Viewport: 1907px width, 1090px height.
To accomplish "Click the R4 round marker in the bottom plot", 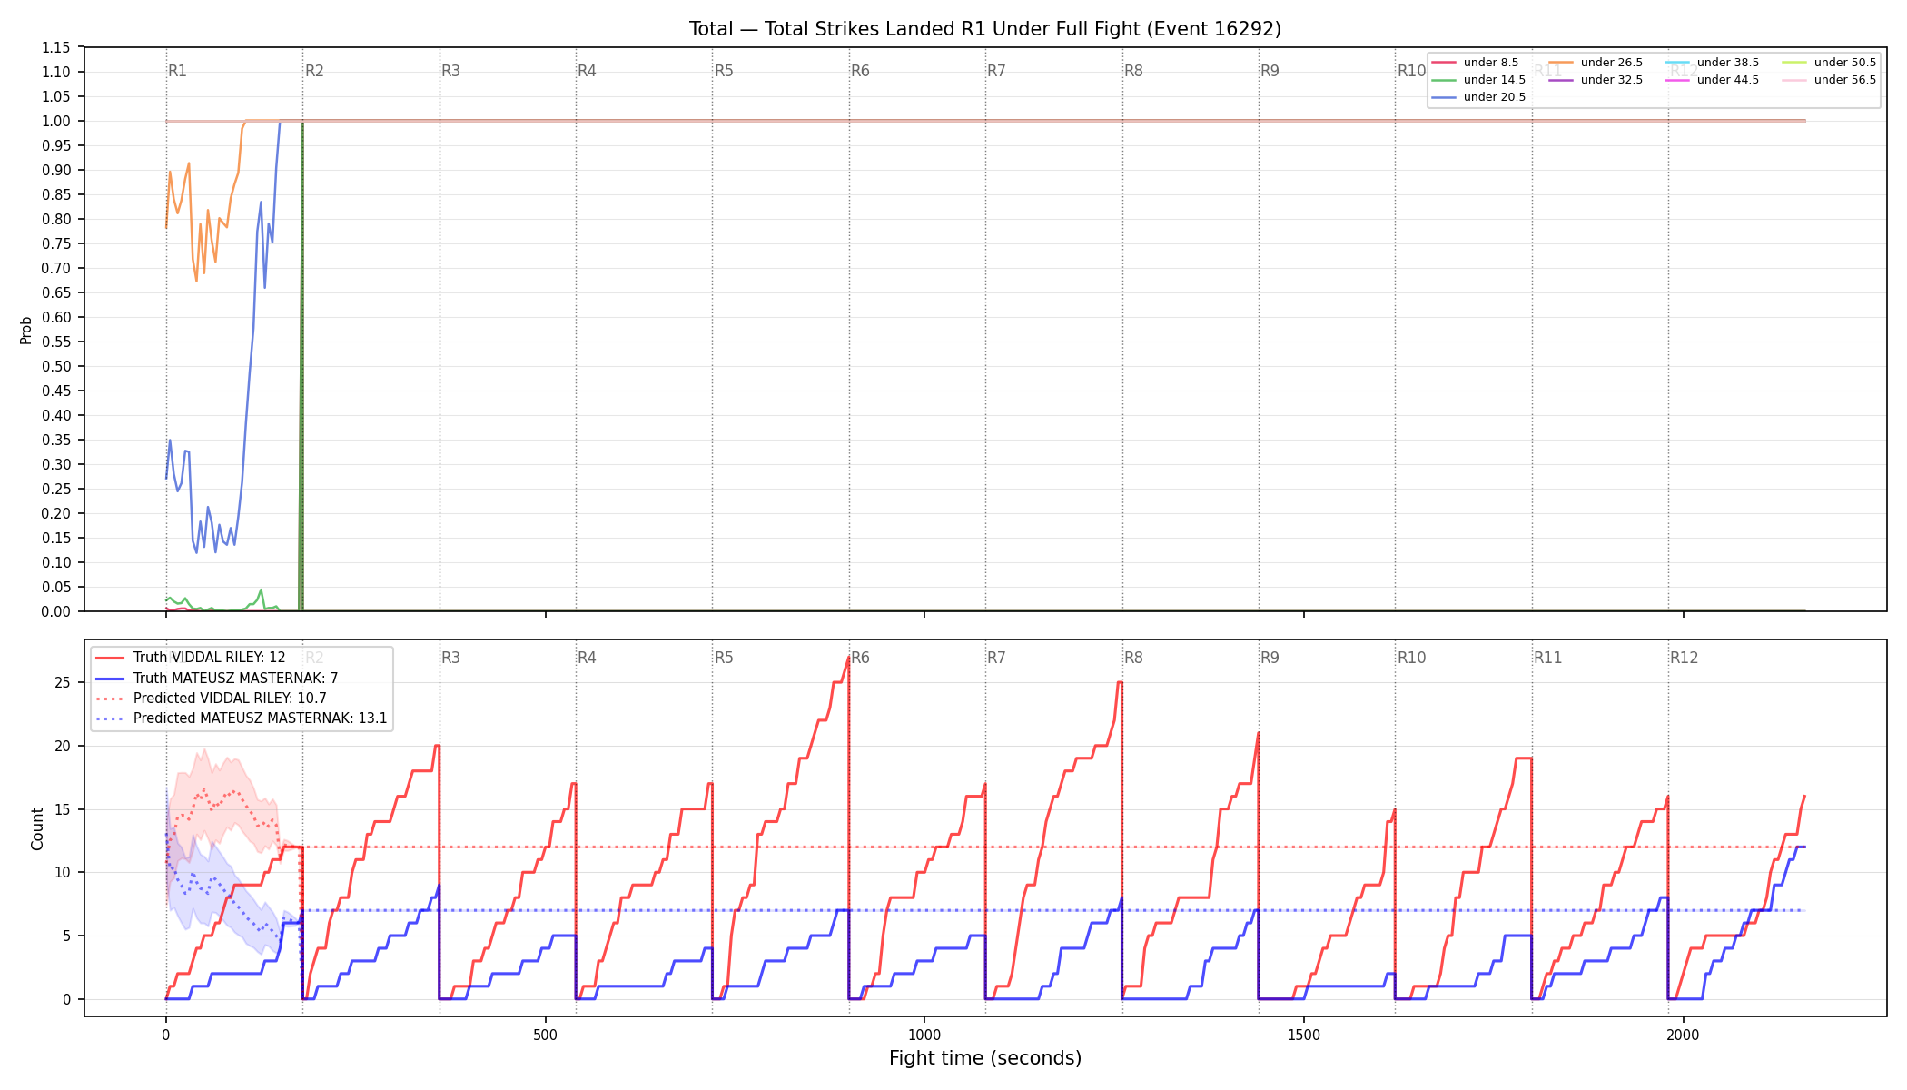I will [x=587, y=658].
